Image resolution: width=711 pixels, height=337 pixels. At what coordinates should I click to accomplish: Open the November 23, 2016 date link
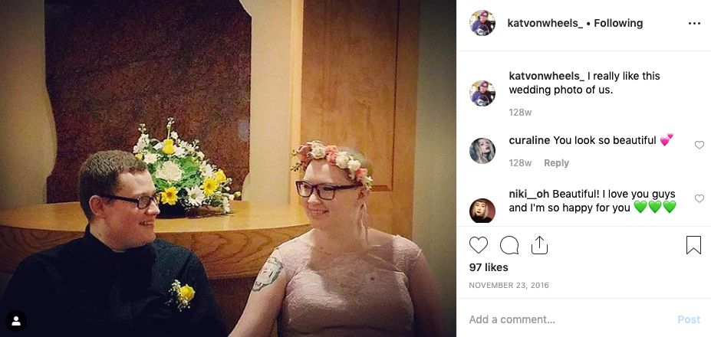(x=509, y=286)
